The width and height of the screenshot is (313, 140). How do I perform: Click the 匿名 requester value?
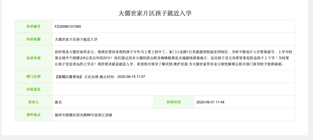coord(58,102)
